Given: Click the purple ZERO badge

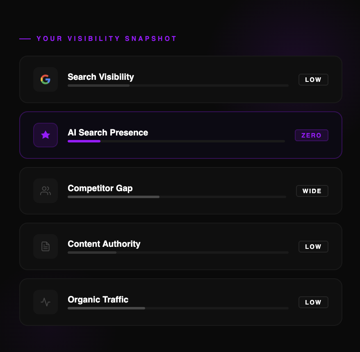Looking at the screenshot, I should (312, 135).
